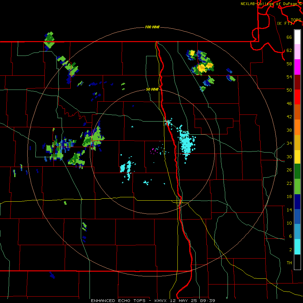Click the 46 legend value

click(289, 104)
